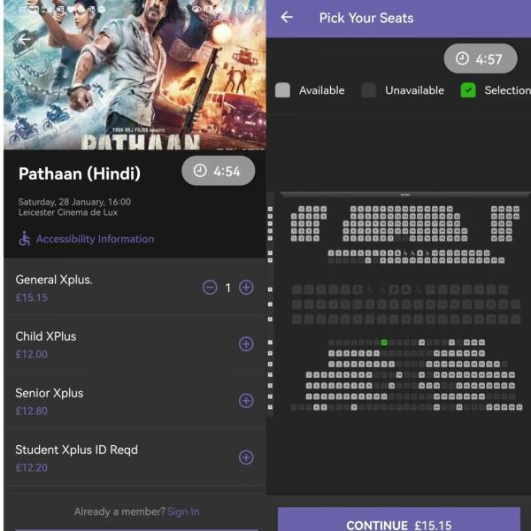The width and height of the screenshot is (531, 531).
Task: Decrease General Xplus ticket count
Action: pyautogui.click(x=210, y=288)
